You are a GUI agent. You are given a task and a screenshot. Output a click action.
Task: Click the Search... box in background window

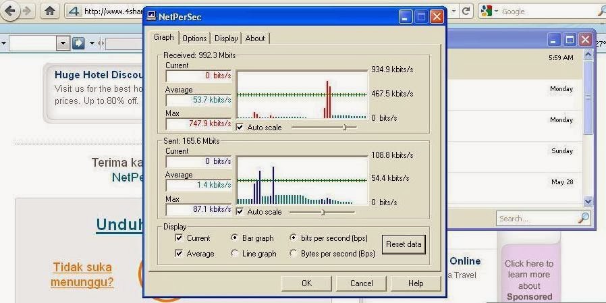[543, 219]
